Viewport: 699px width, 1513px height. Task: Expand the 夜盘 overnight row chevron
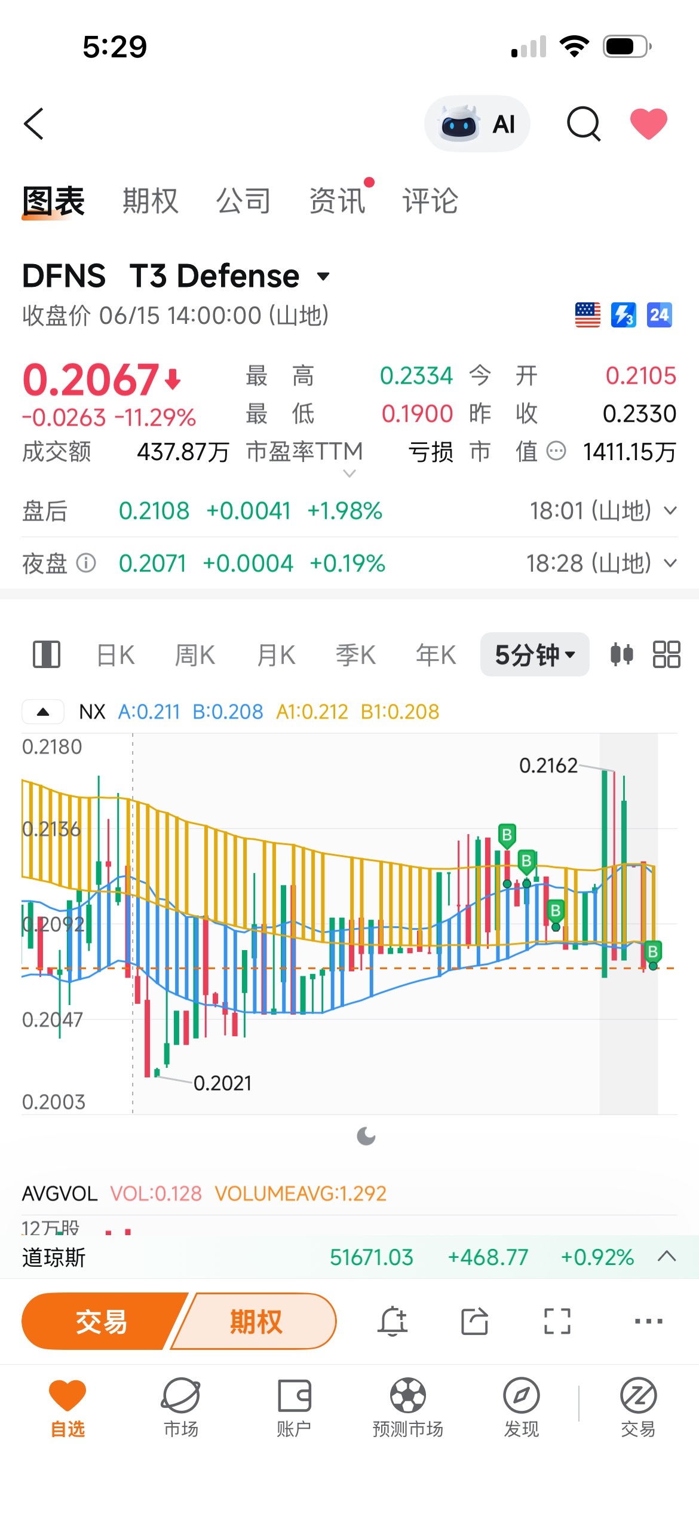[x=670, y=563]
